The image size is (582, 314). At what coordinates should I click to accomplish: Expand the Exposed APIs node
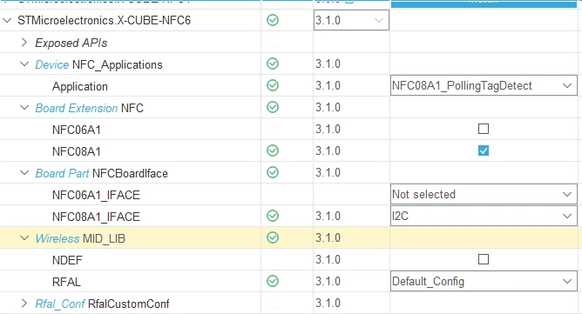click(x=24, y=43)
